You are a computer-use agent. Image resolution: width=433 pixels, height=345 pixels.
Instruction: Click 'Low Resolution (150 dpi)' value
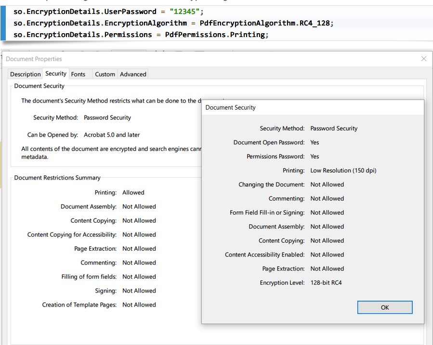[x=343, y=170]
